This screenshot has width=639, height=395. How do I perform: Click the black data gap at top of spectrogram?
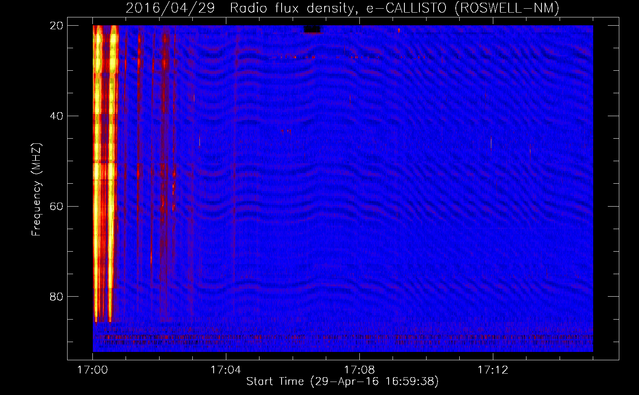[x=312, y=29]
